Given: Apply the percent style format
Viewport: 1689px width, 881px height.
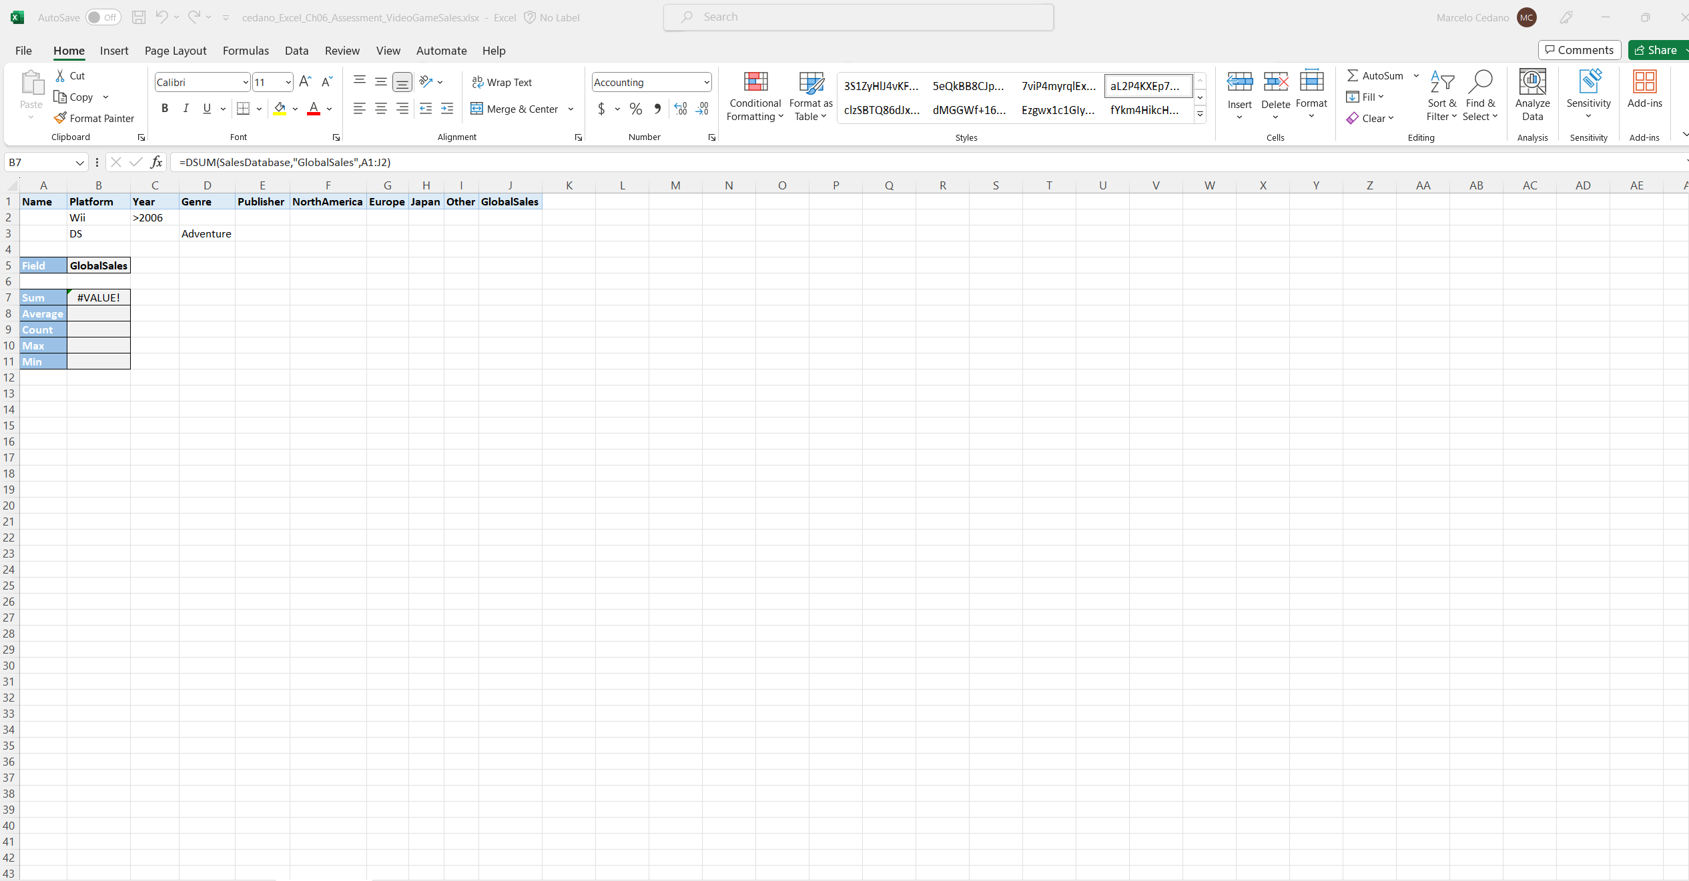Looking at the screenshot, I should [635, 109].
